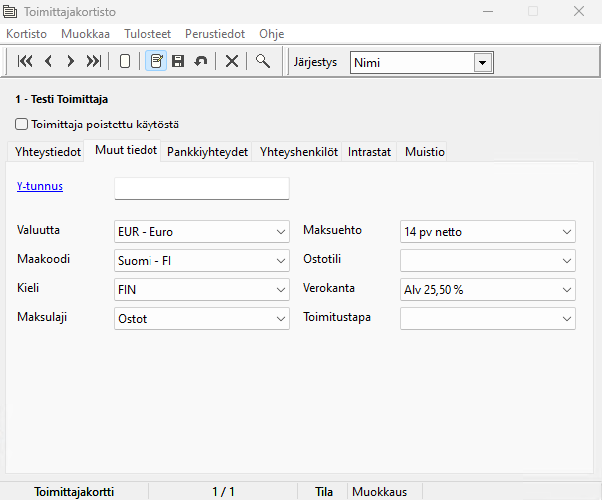The height and width of the screenshot is (500, 602).
Task: Go to the previous supplier record
Action: [49, 61]
